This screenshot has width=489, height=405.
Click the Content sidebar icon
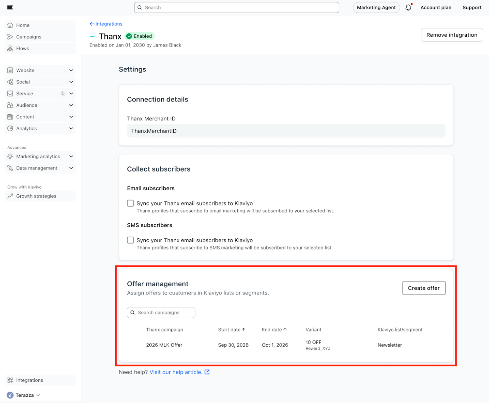(x=10, y=117)
